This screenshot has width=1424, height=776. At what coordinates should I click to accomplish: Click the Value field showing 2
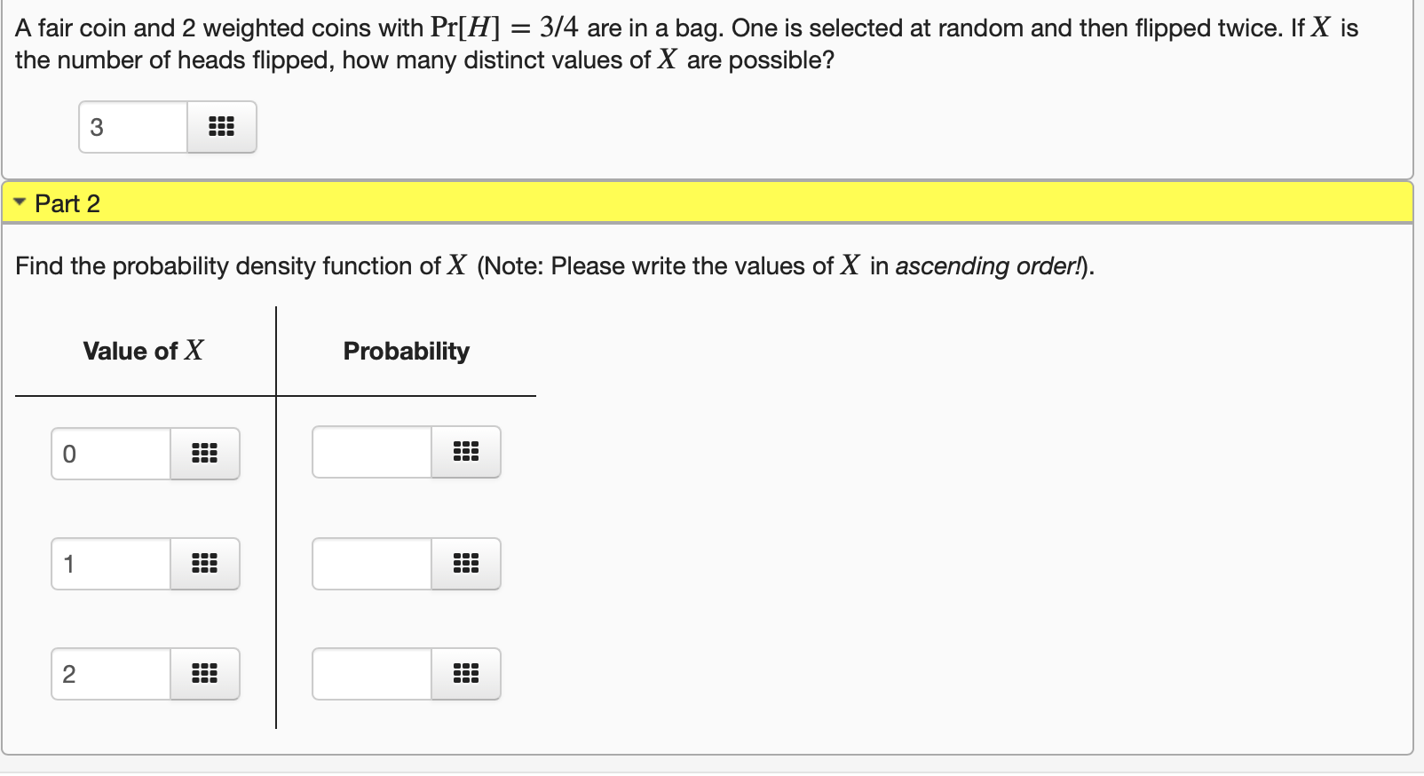109,675
